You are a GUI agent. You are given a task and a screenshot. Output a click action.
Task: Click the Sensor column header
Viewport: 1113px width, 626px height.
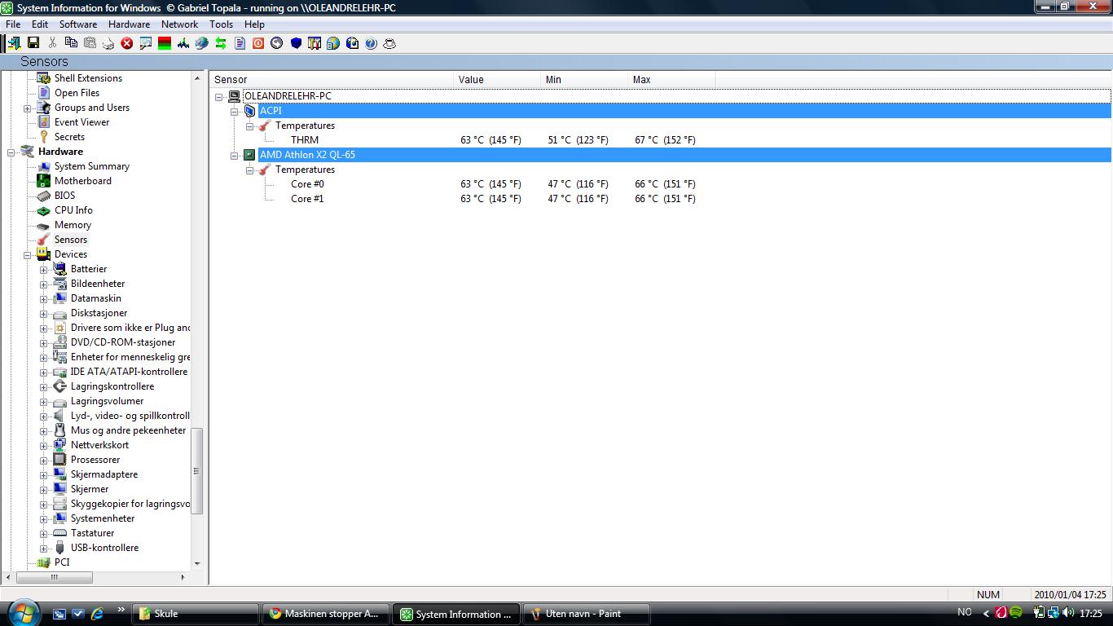[332, 80]
